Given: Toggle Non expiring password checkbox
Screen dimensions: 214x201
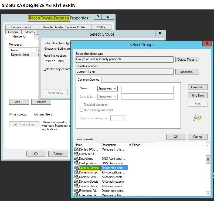Looking at the screenshot, I should [81, 110].
